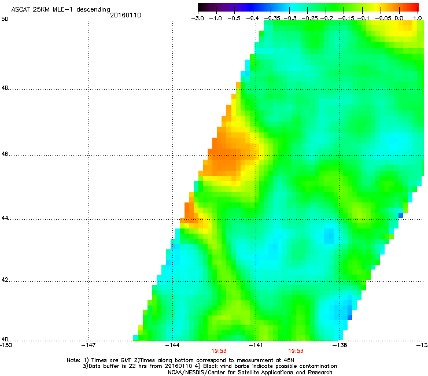
Task: Click latitude label 40
Action: click(5, 339)
